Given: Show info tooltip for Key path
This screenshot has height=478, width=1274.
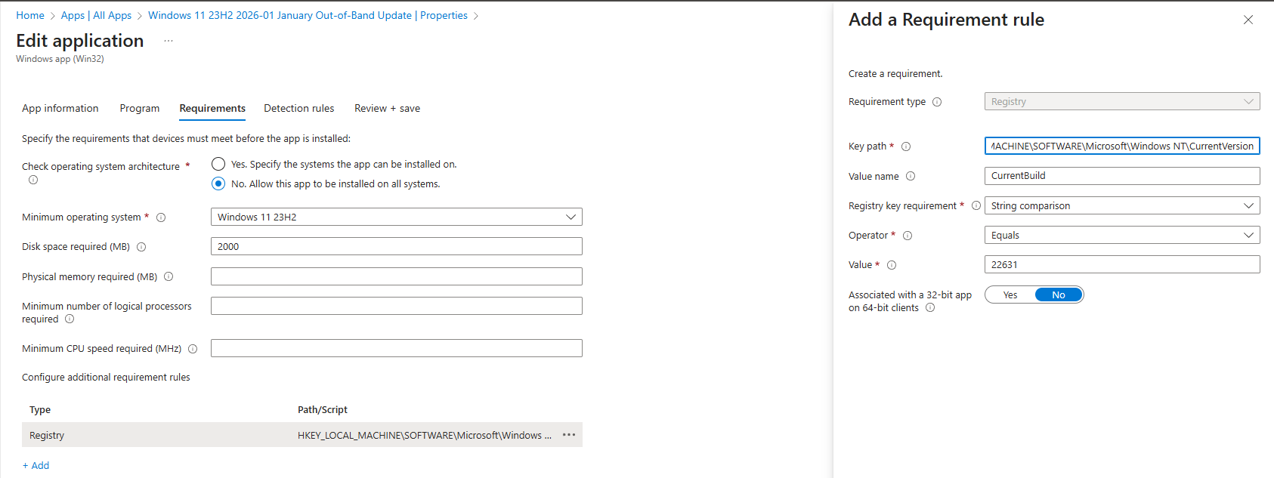Looking at the screenshot, I should click(906, 146).
